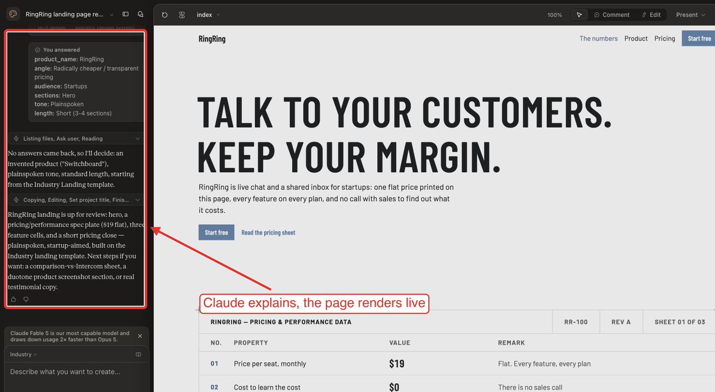Click 'The numbers' nav link

coord(598,39)
